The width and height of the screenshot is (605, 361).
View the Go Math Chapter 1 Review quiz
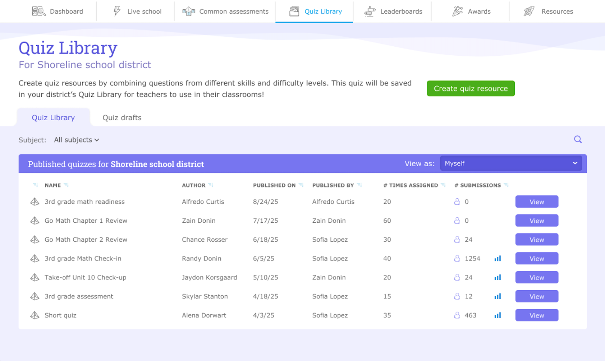537,221
